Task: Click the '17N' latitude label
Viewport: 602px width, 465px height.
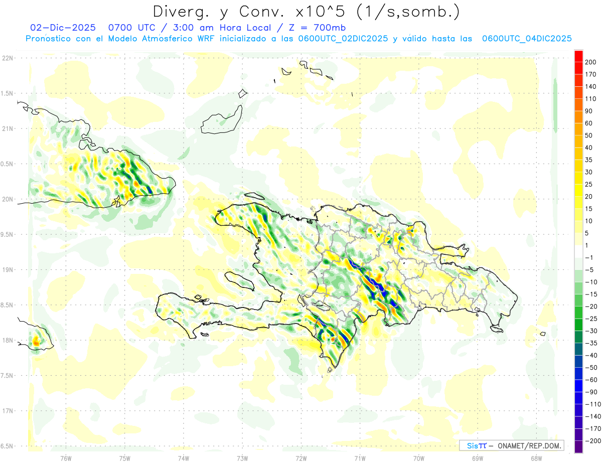Action: pyautogui.click(x=8, y=411)
